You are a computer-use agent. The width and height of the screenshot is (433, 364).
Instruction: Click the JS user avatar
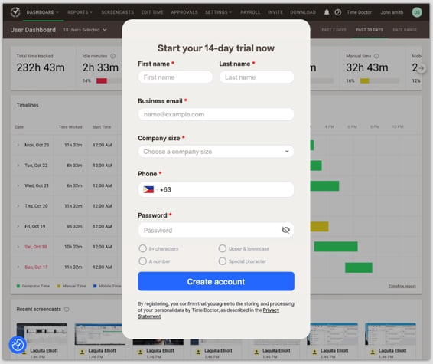[x=417, y=12]
